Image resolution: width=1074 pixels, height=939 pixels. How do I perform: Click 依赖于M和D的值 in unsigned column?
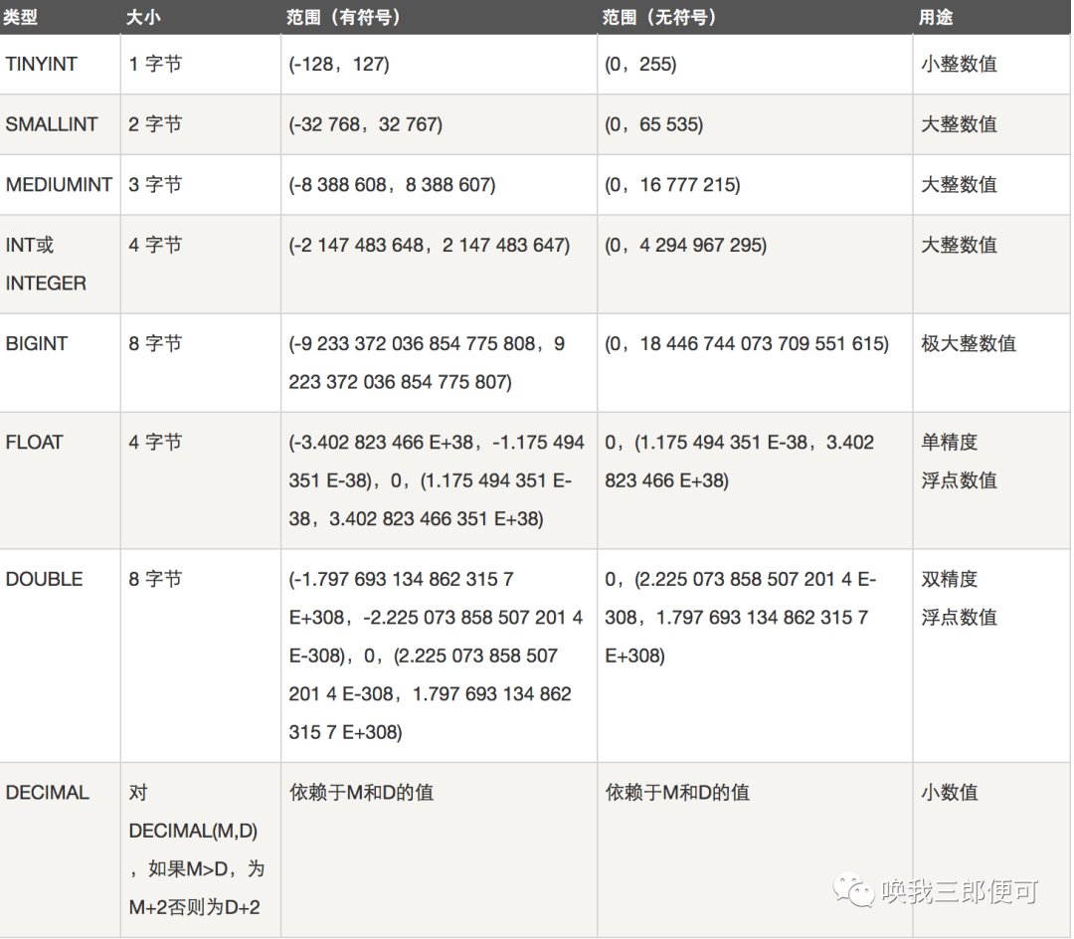(677, 793)
